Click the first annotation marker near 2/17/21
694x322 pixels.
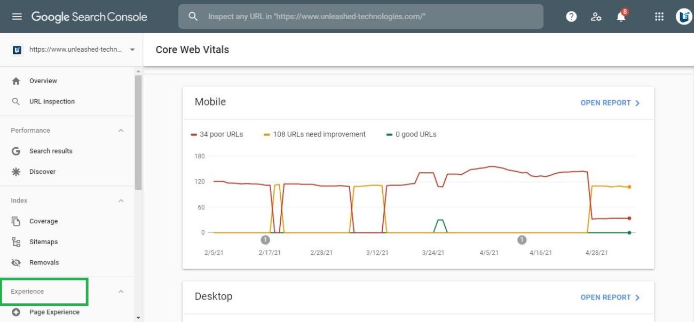click(265, 240)
